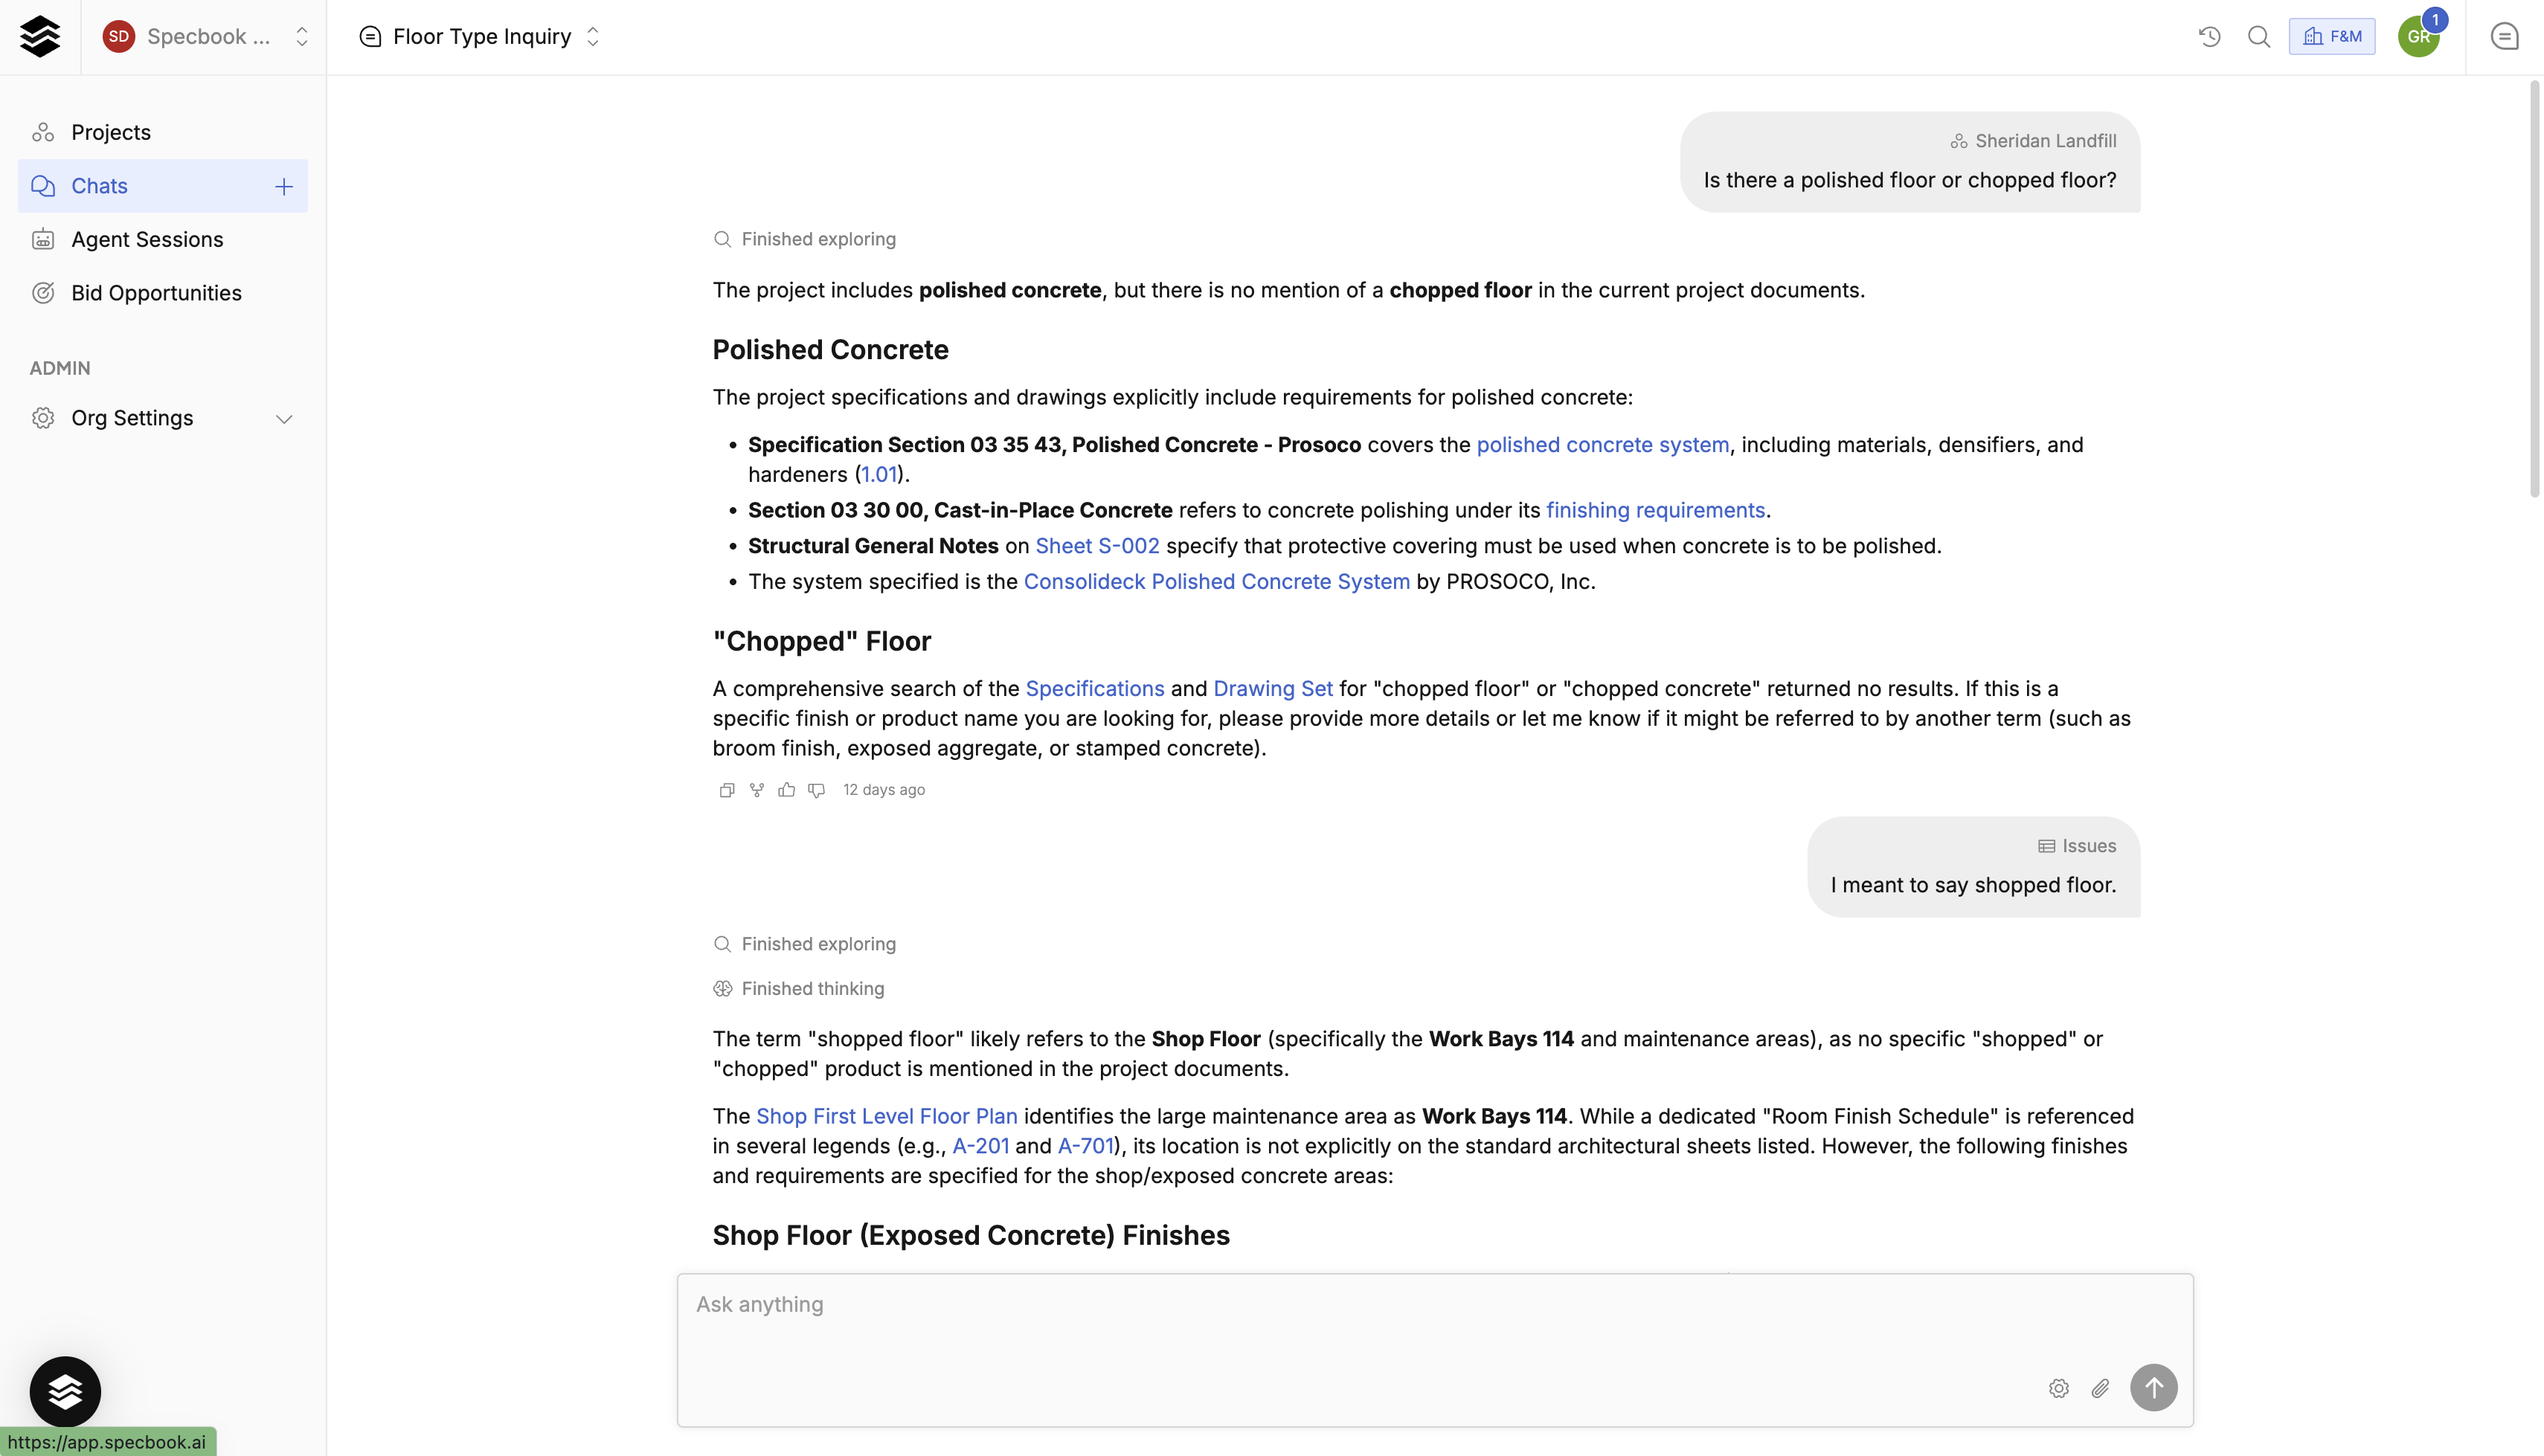2544x1456 pixels.
Task: Expand the first Finished exploring step
Action: click(805, 239)
